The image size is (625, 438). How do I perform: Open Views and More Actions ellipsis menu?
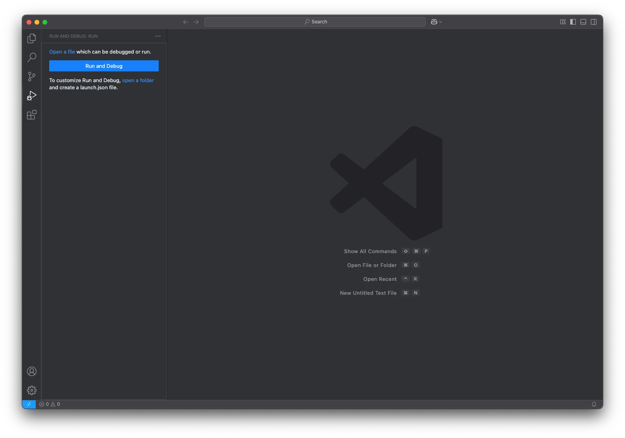click(158, 36)
